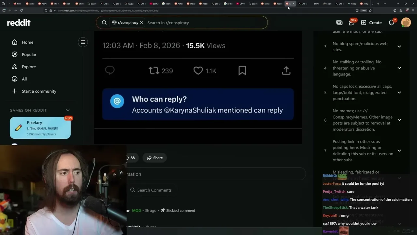Click the 190% zoom level indicator
Viewport: 417px width, 235px height.
(364, 10)
